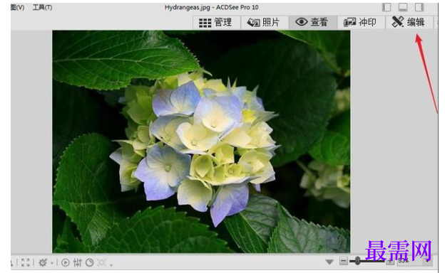Click the zoom slider handle
Viewport: 445px width, 273px height.
pos(357,260)
